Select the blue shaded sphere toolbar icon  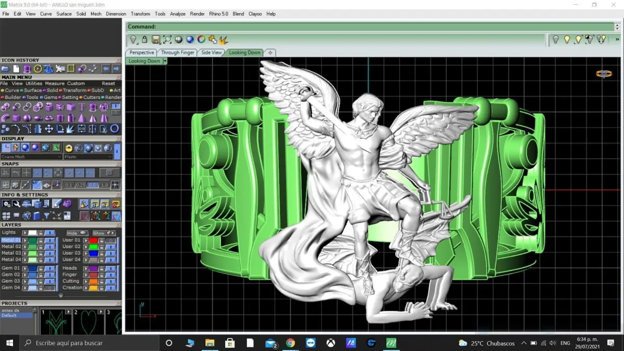(190, 40)
